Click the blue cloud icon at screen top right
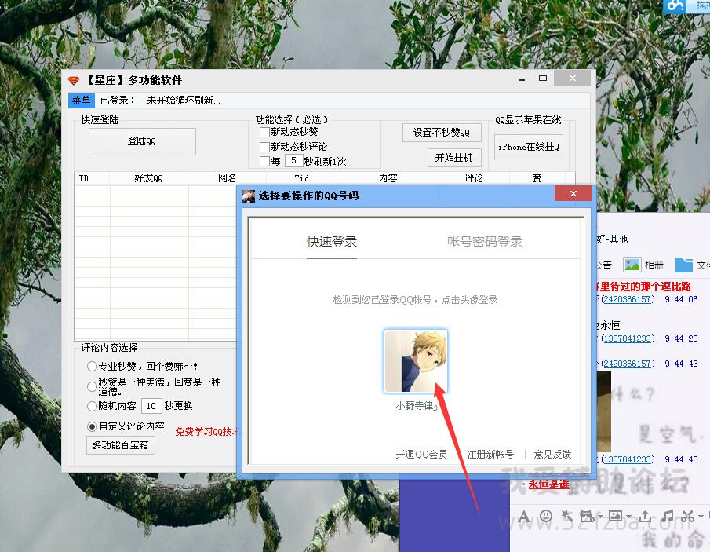 (x=675, y=5)
